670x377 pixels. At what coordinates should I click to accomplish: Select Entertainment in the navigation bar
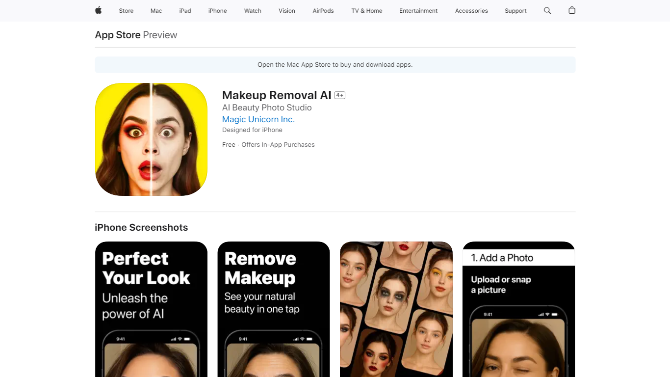418,11
